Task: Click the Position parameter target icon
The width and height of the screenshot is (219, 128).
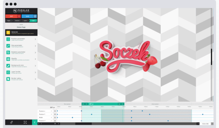Action: click(8, 39)
